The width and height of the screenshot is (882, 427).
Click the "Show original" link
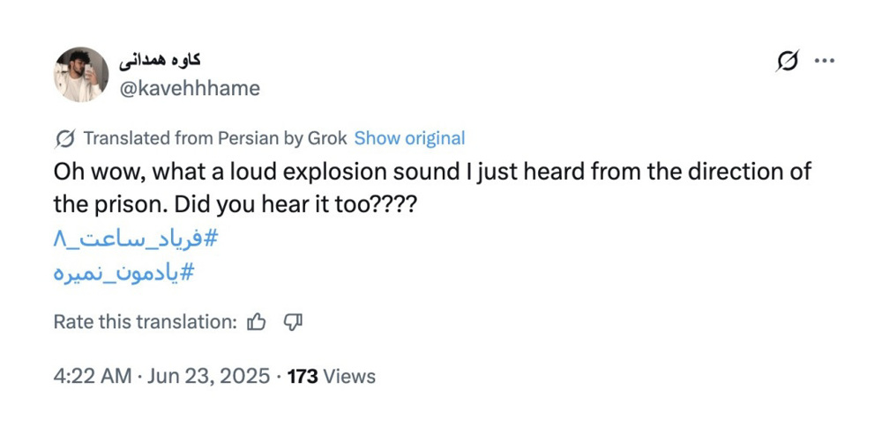409,138
